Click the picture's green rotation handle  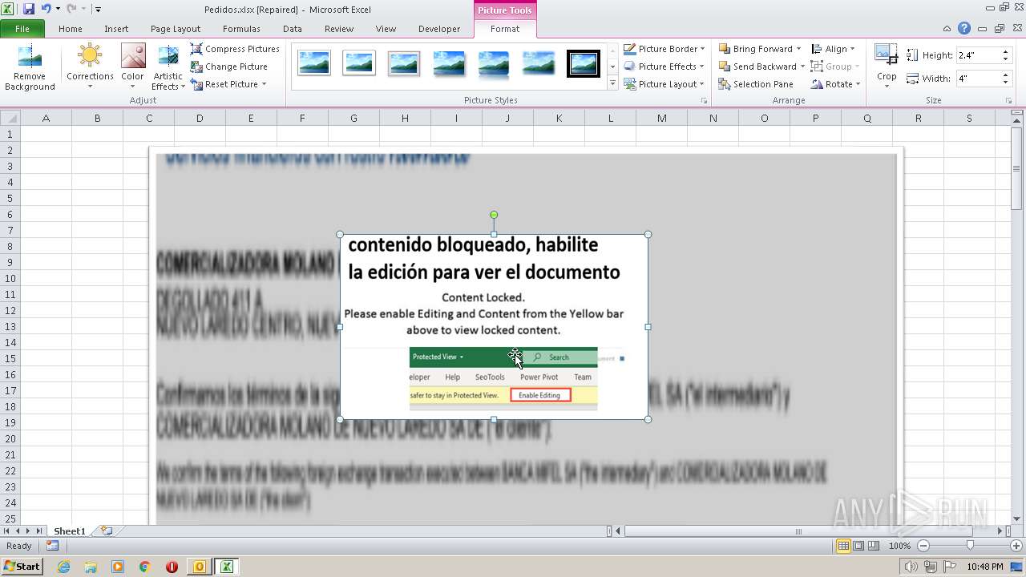tap(494, 215)
